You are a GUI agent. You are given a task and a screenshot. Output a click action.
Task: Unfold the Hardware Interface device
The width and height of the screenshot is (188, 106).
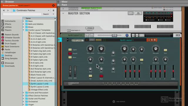[63, 9]
